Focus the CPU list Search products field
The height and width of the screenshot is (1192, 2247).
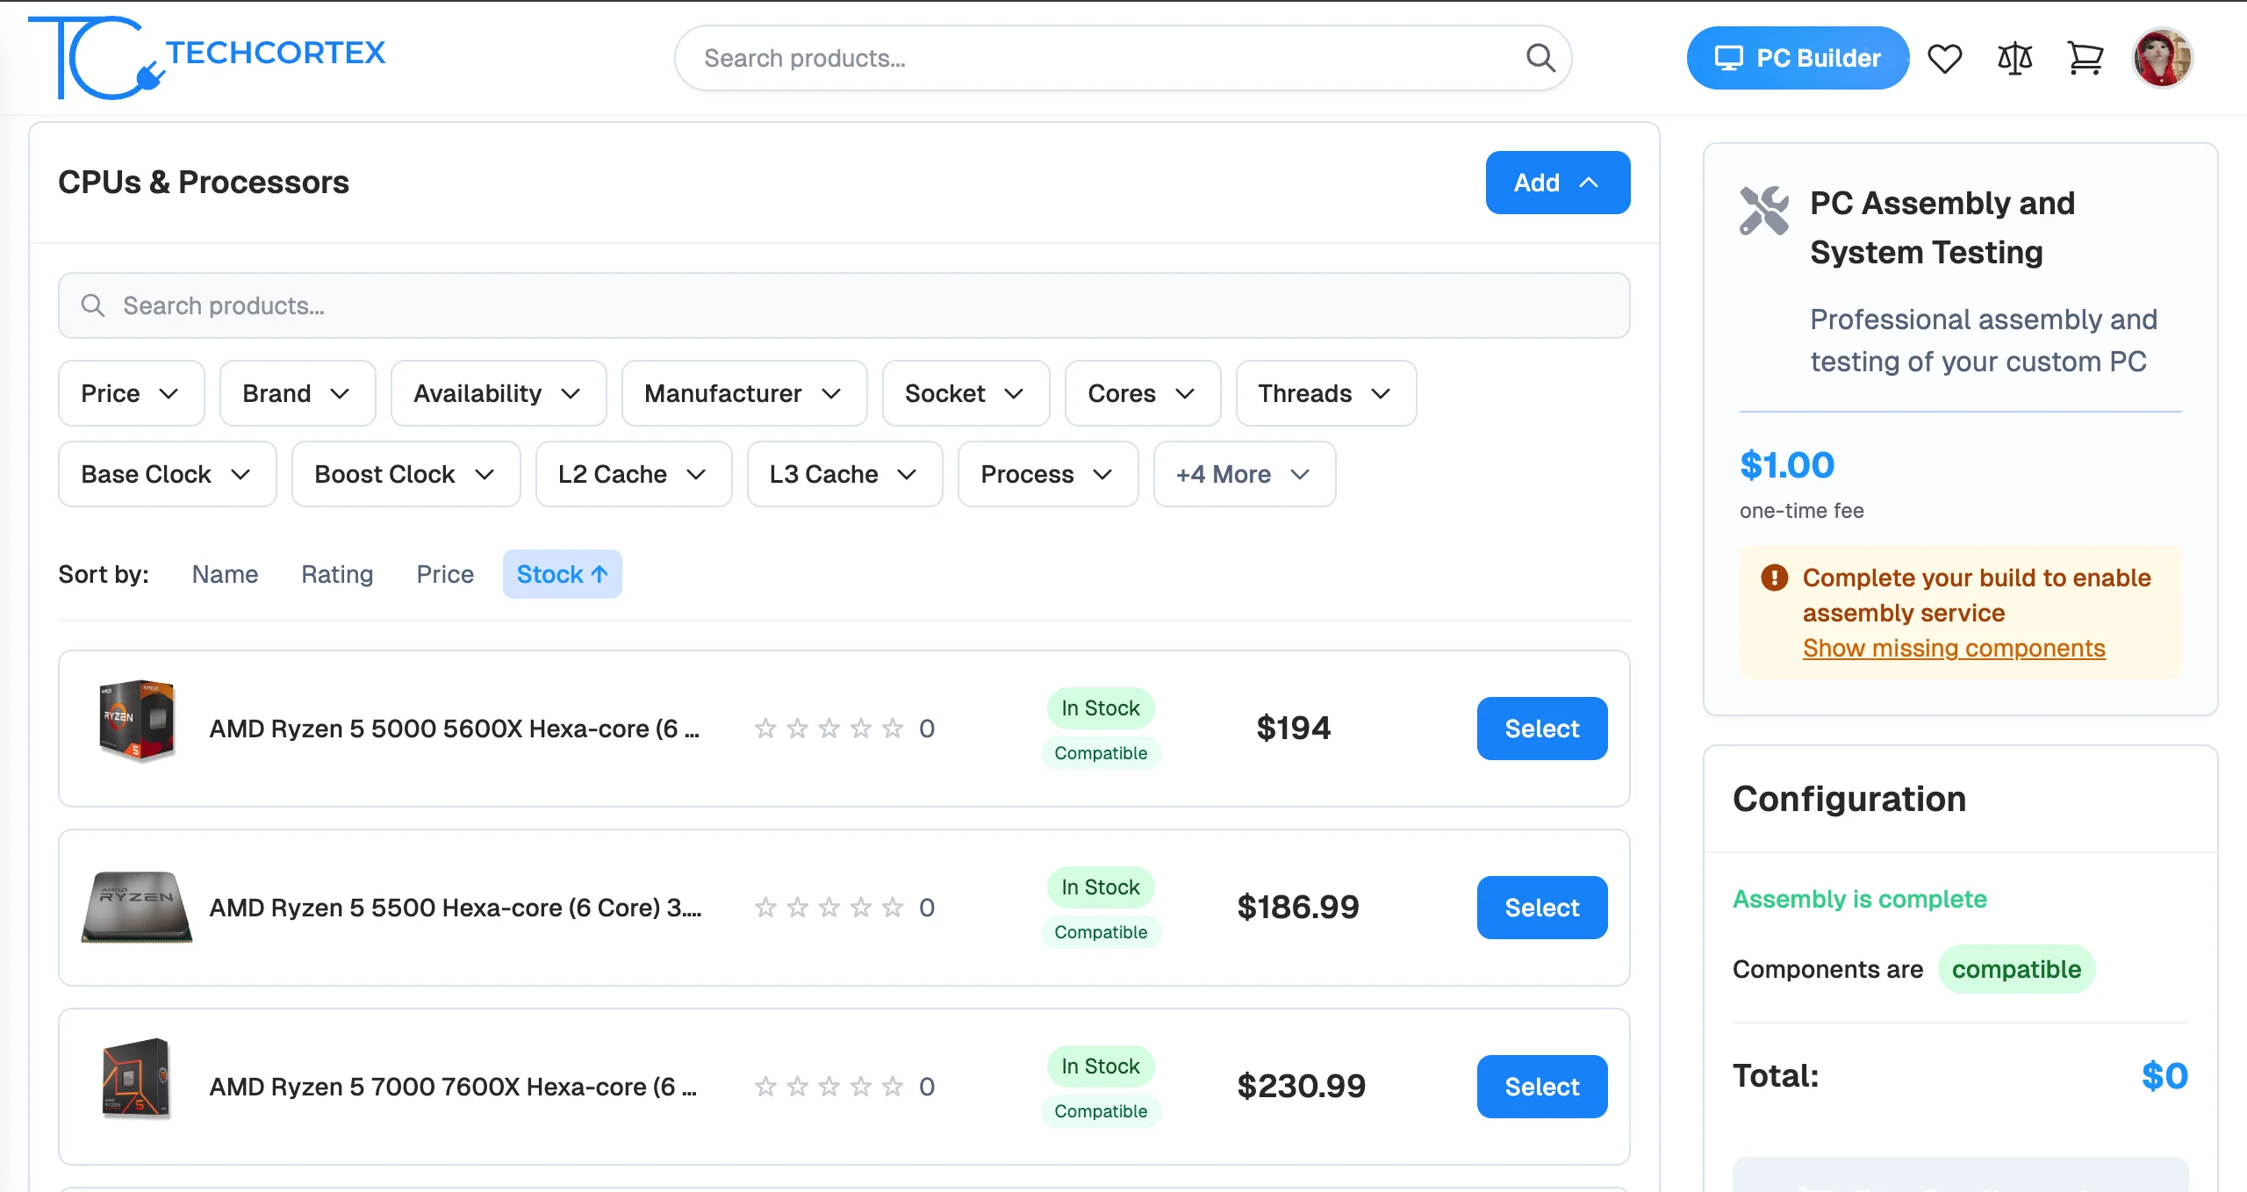(x=844, y=305)
